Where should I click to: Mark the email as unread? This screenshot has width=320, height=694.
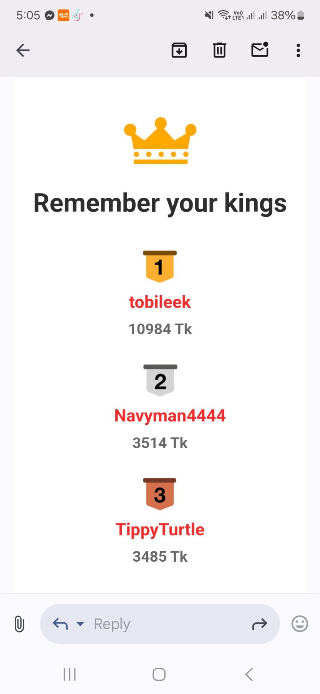(260, 50)
